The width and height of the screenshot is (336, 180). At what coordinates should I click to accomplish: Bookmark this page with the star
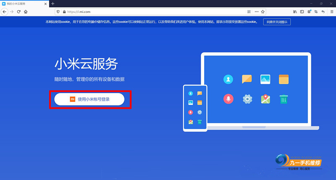(x=263, y=12)
